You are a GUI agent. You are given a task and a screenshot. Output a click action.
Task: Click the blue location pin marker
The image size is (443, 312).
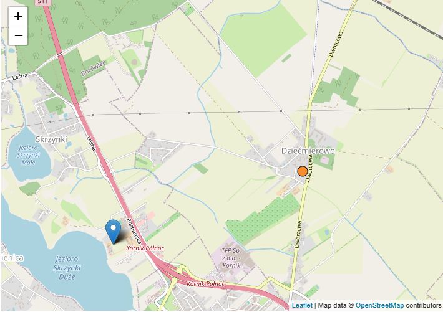pyautogui.click(x=114, y=232)
